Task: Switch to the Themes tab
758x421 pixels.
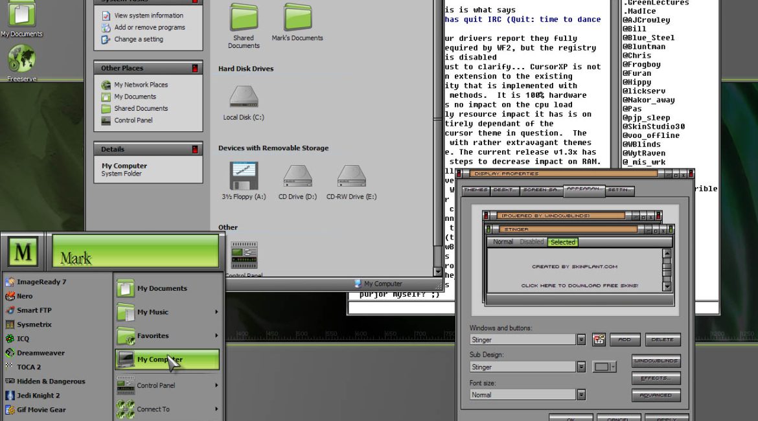Action: click(x=476, y=190)
